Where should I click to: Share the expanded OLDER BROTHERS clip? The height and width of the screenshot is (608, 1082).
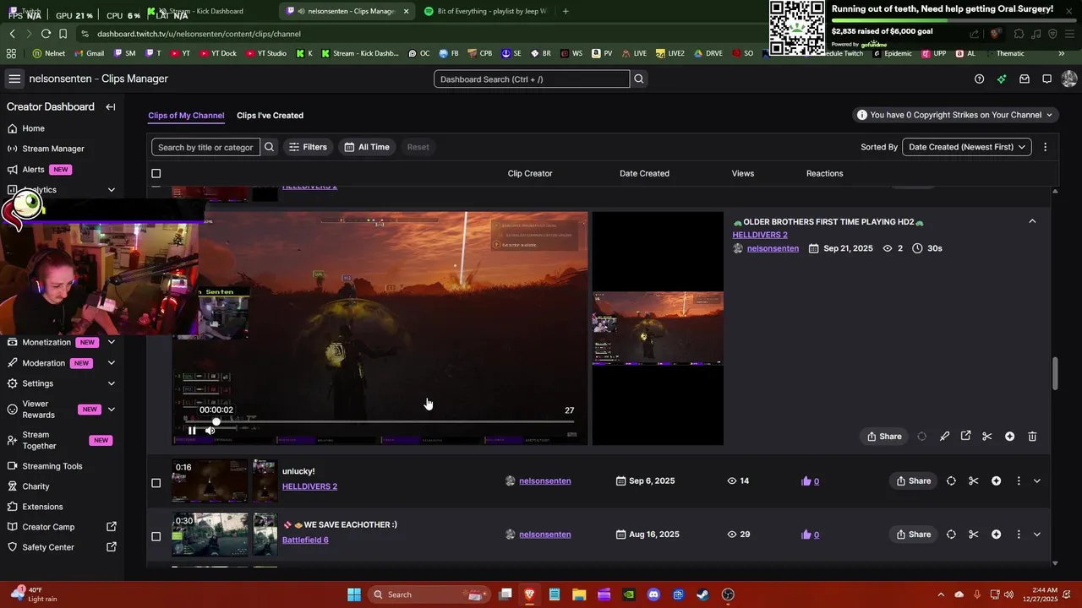tap(884, 437)
